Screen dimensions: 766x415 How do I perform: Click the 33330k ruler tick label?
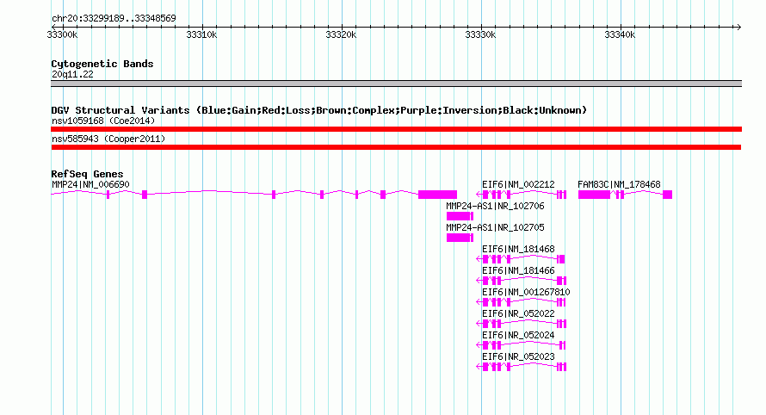[480, 34]
